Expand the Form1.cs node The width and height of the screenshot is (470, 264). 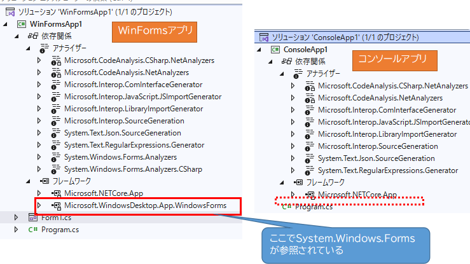click(x=16, y=218)
